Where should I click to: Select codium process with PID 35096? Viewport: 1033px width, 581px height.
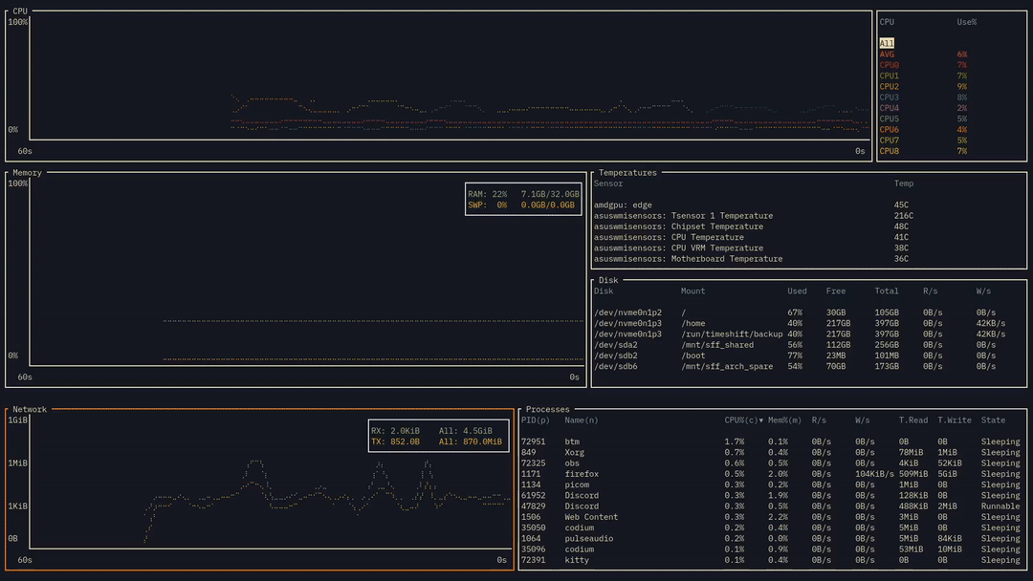click(770, 549)
